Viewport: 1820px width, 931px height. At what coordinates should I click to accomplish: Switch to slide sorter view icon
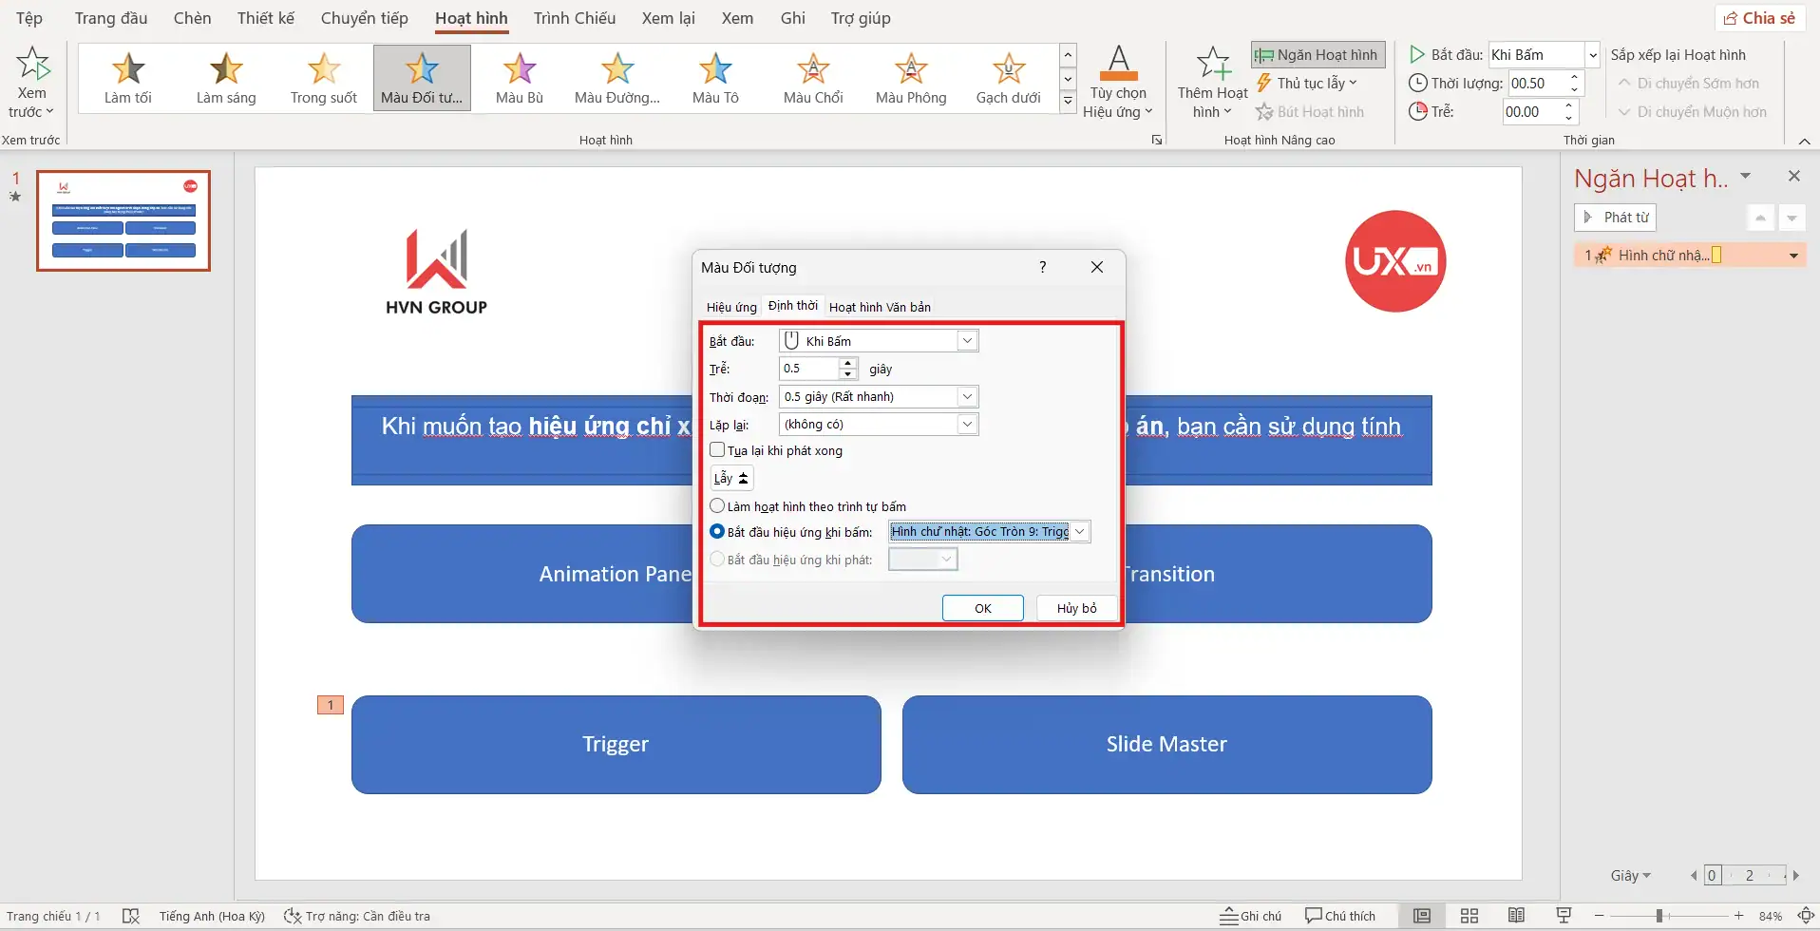pyautogui.click(x=1469, y=916)
